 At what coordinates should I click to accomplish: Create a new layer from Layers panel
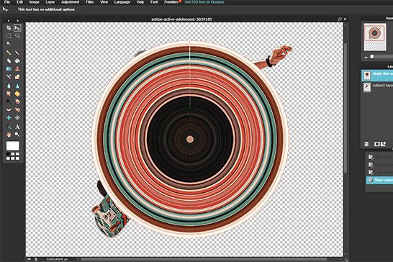pyautogui.click(x=383, y=144)
